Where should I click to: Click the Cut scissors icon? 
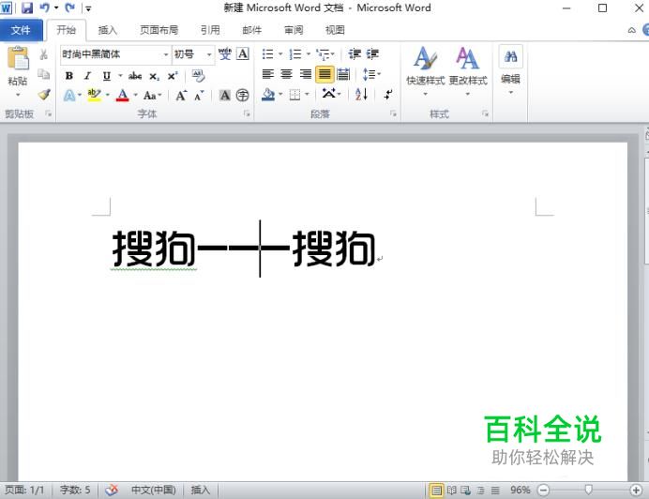tap(43, 54)
